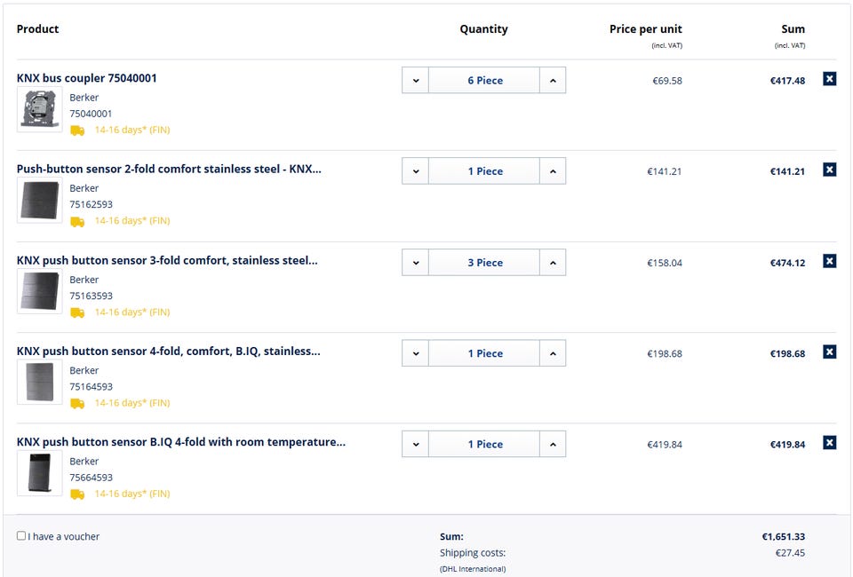Tick the "I have a voucher" checkbox

tap(21, 536)
